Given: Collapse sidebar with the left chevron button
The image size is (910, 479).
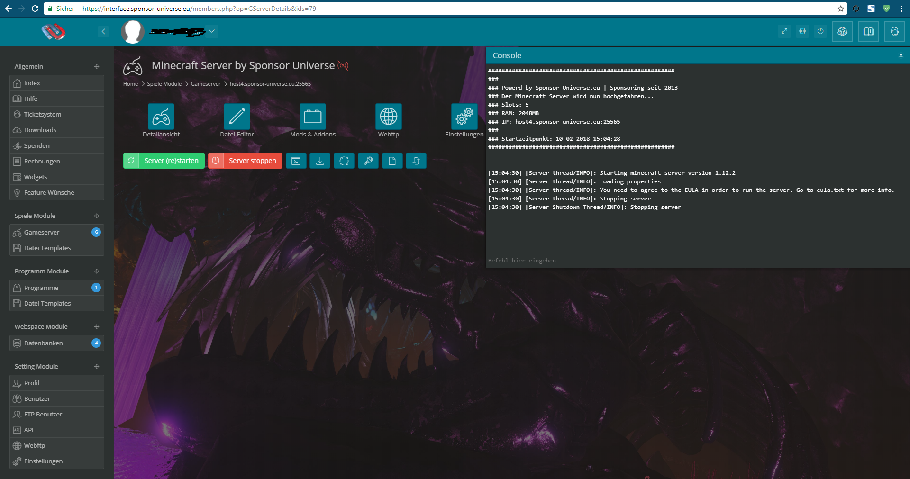Looking at the screenshot, I should tap(103, 31).
